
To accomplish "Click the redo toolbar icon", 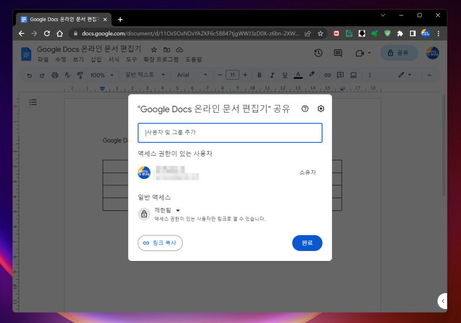I will [x=42, y=75].
